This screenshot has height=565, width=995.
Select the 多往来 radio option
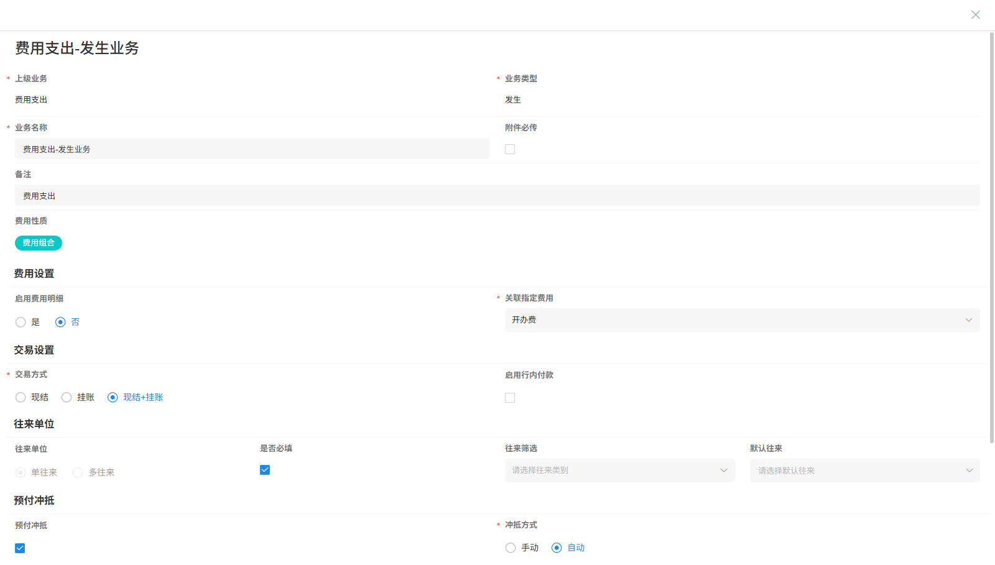pos(78,472)
